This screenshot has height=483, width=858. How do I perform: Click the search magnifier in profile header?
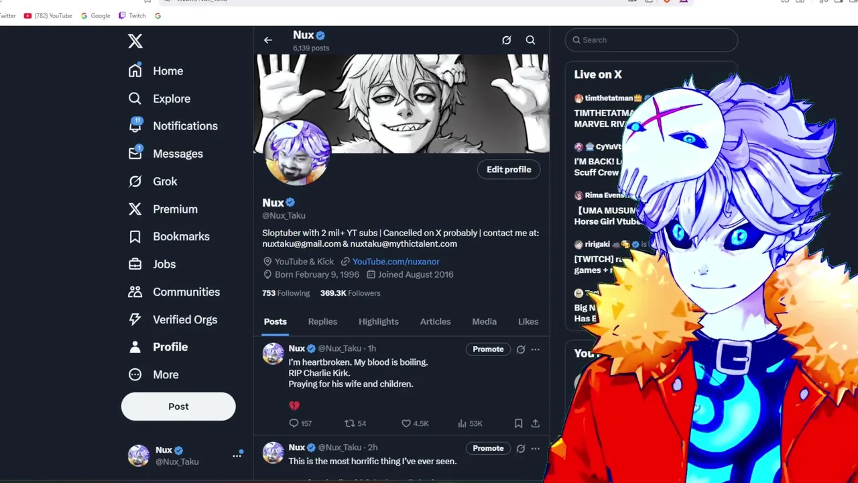530,40
